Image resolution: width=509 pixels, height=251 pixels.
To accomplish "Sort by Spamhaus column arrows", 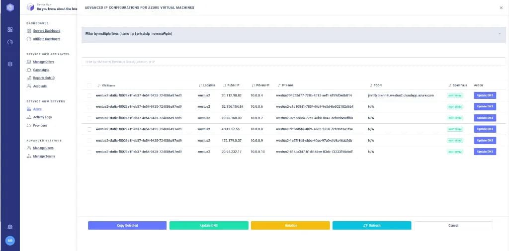I will [x=450, y=85].
